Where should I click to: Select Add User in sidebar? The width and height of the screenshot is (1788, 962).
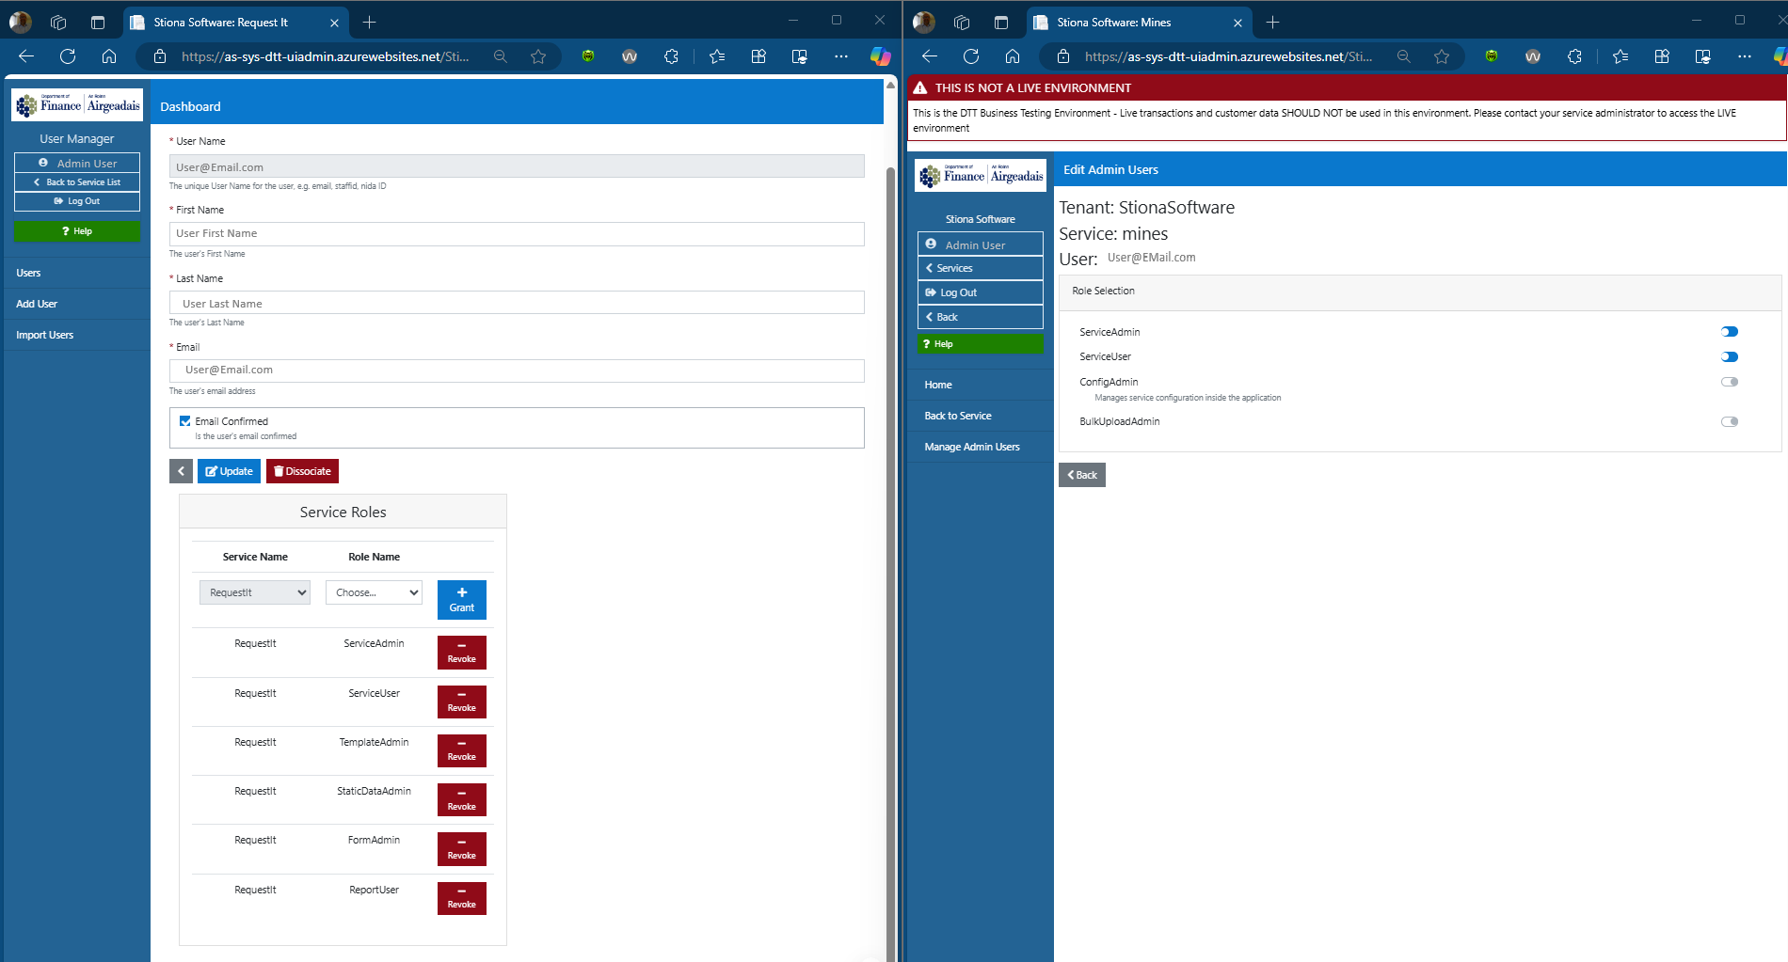37,304
